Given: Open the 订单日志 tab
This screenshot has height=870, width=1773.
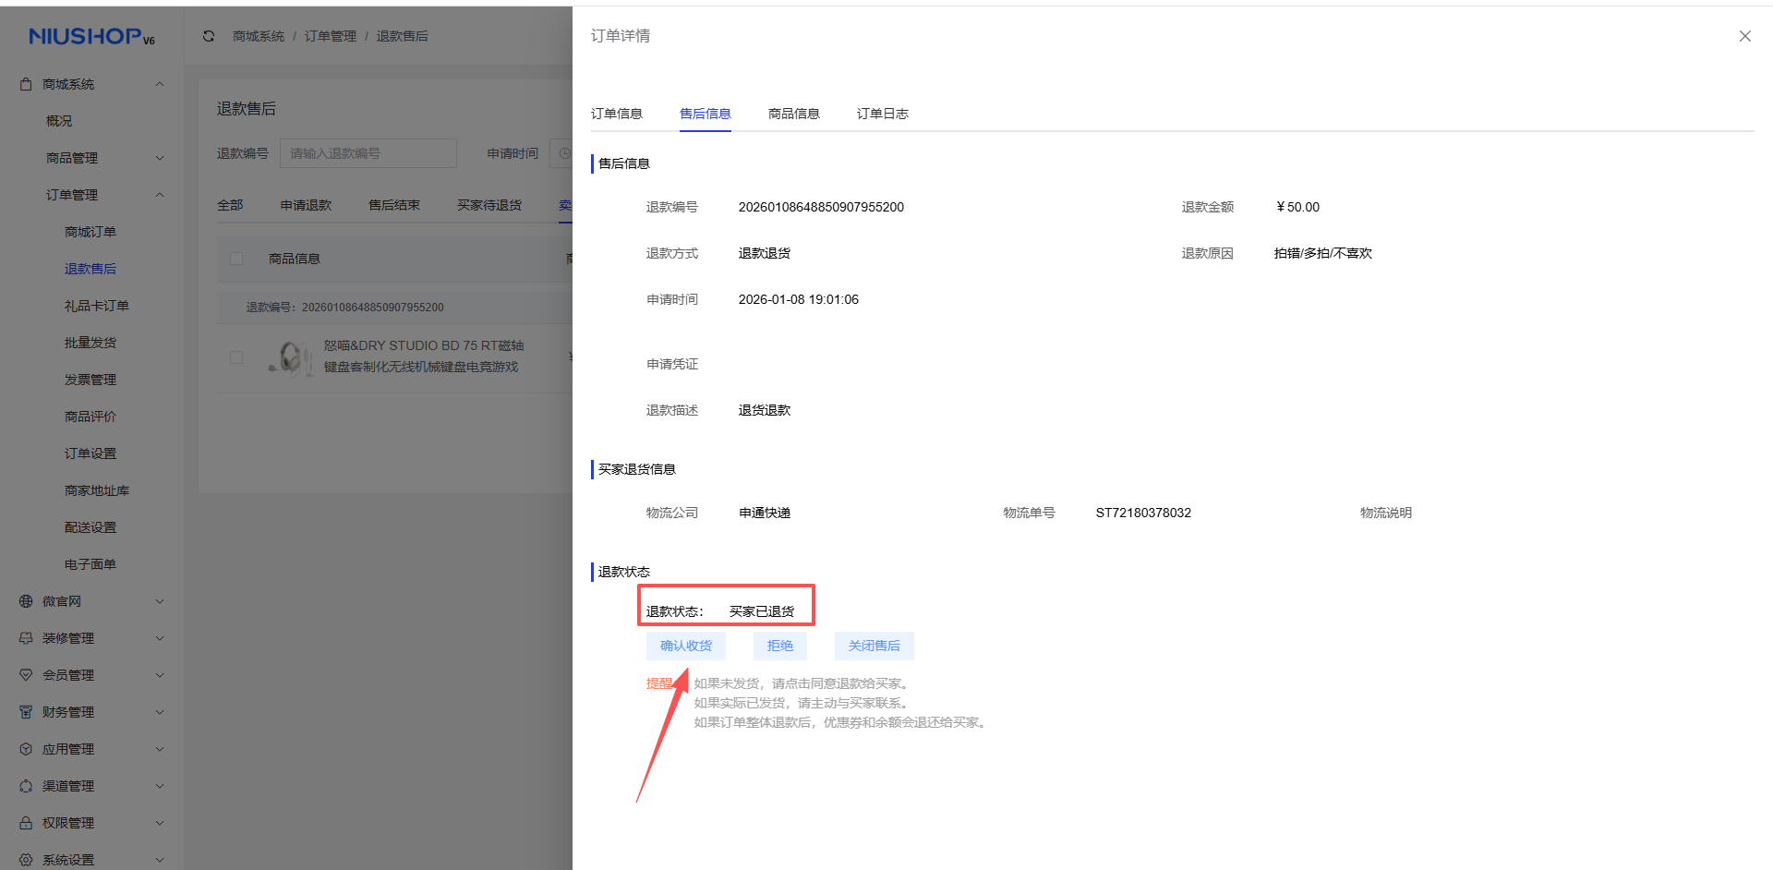Looking at the screenshot, I should pyautogui.click(x=882, y=114).
